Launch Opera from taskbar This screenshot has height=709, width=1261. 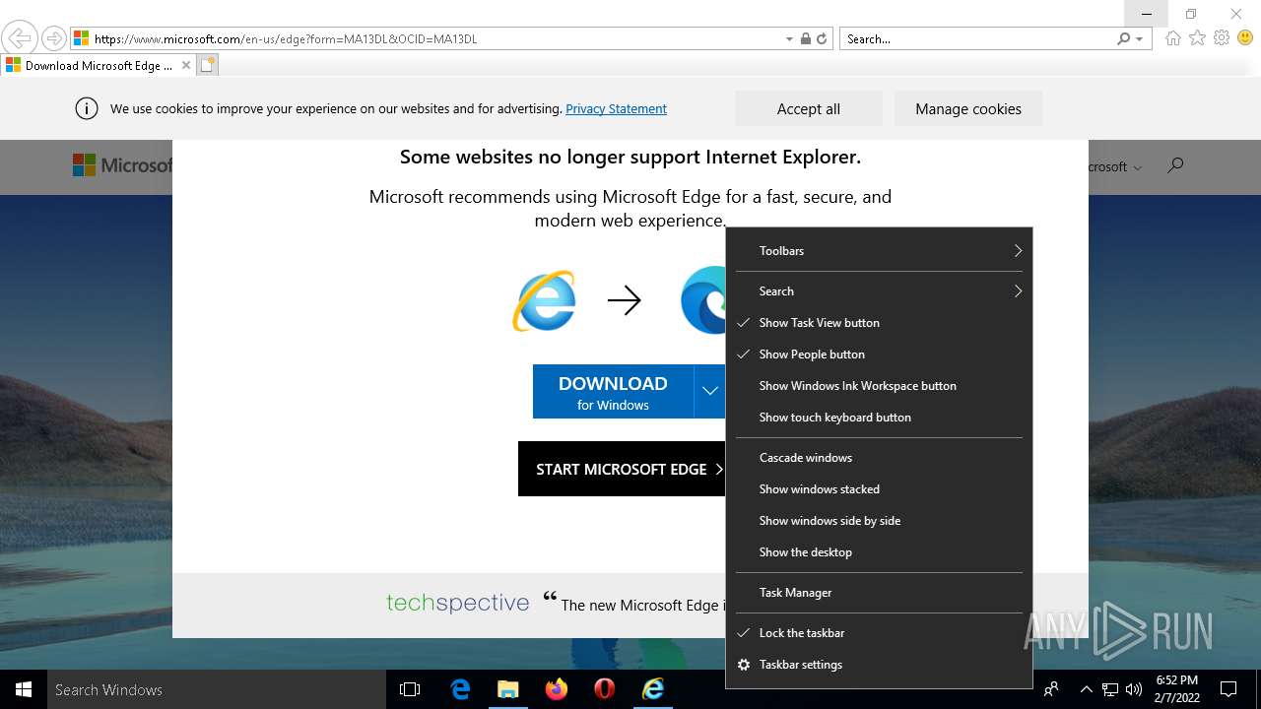604,689
